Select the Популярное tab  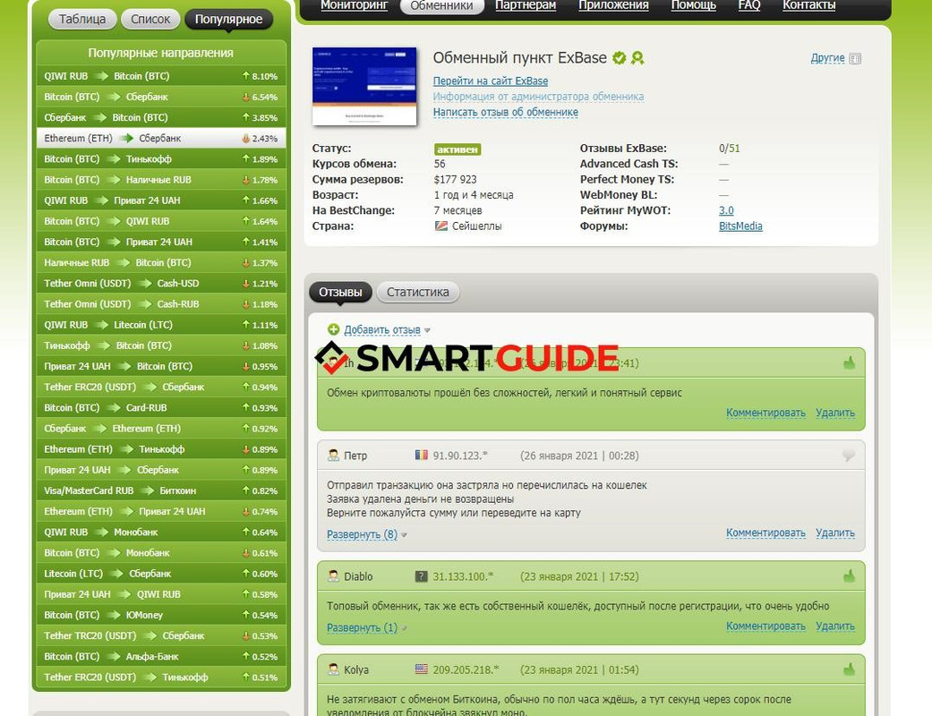pyautogui.click(x=229, y=19)
